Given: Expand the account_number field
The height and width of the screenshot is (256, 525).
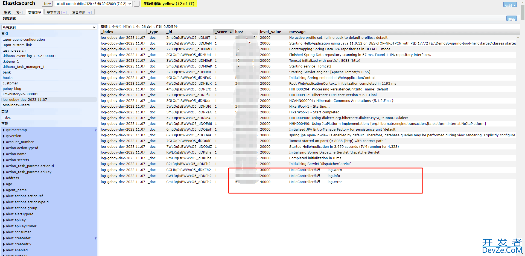Looking at the screenshot, I should (x=49, y=142).
